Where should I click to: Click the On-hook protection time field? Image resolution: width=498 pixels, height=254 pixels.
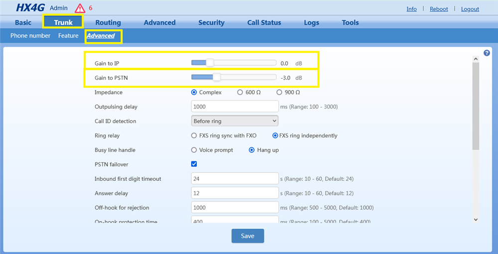point(235,220)
